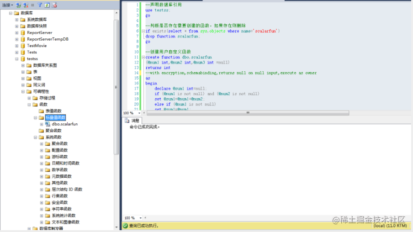Collapse the if exists code block at line 6
413x232 pixels.
(143, 31)
